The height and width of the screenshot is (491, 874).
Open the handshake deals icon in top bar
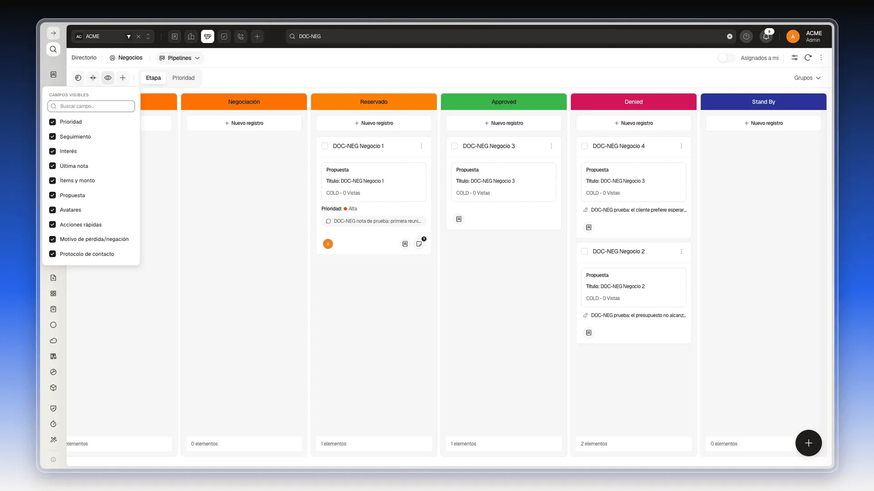point(208,36)
